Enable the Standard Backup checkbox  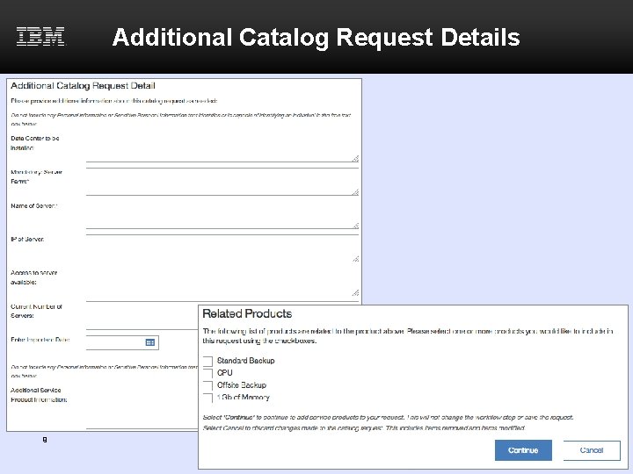click(207, 361)
